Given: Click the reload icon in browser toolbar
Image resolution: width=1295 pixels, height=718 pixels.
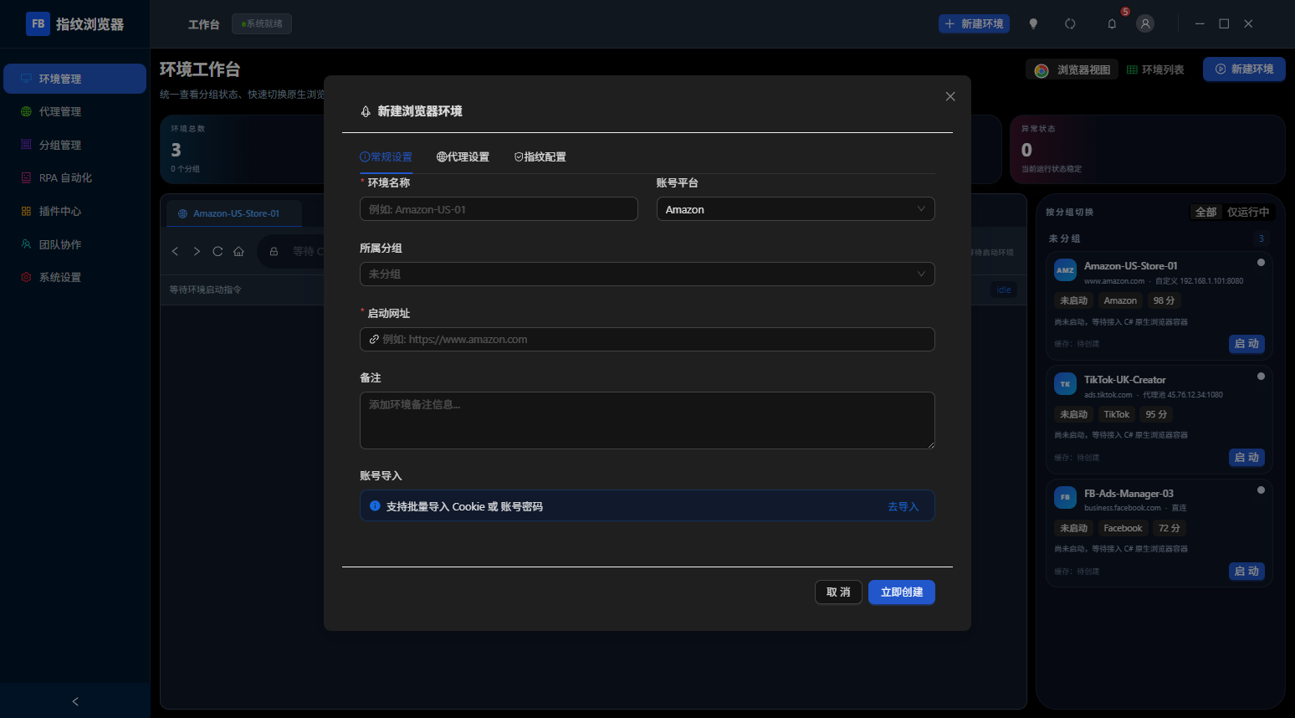Looking at the screenshot, I should tap(218, 251).
